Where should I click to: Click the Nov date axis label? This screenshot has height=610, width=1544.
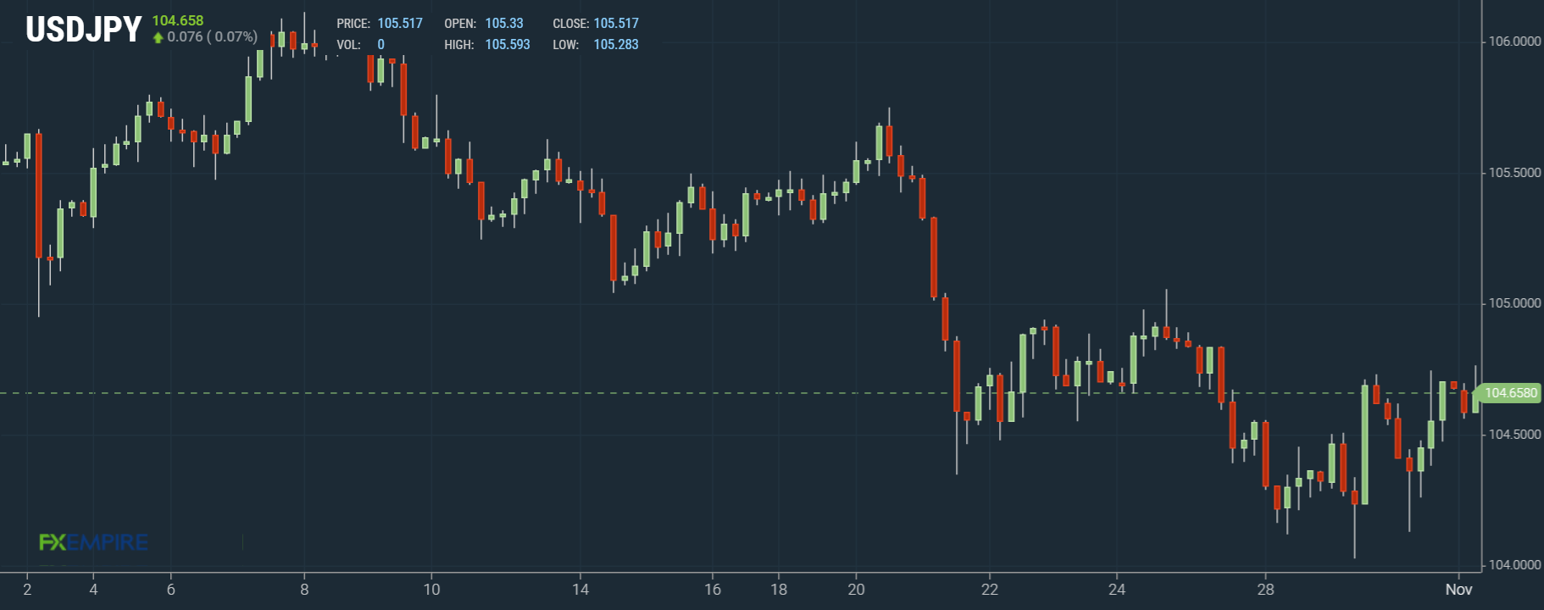click(x=1458, y=590)
